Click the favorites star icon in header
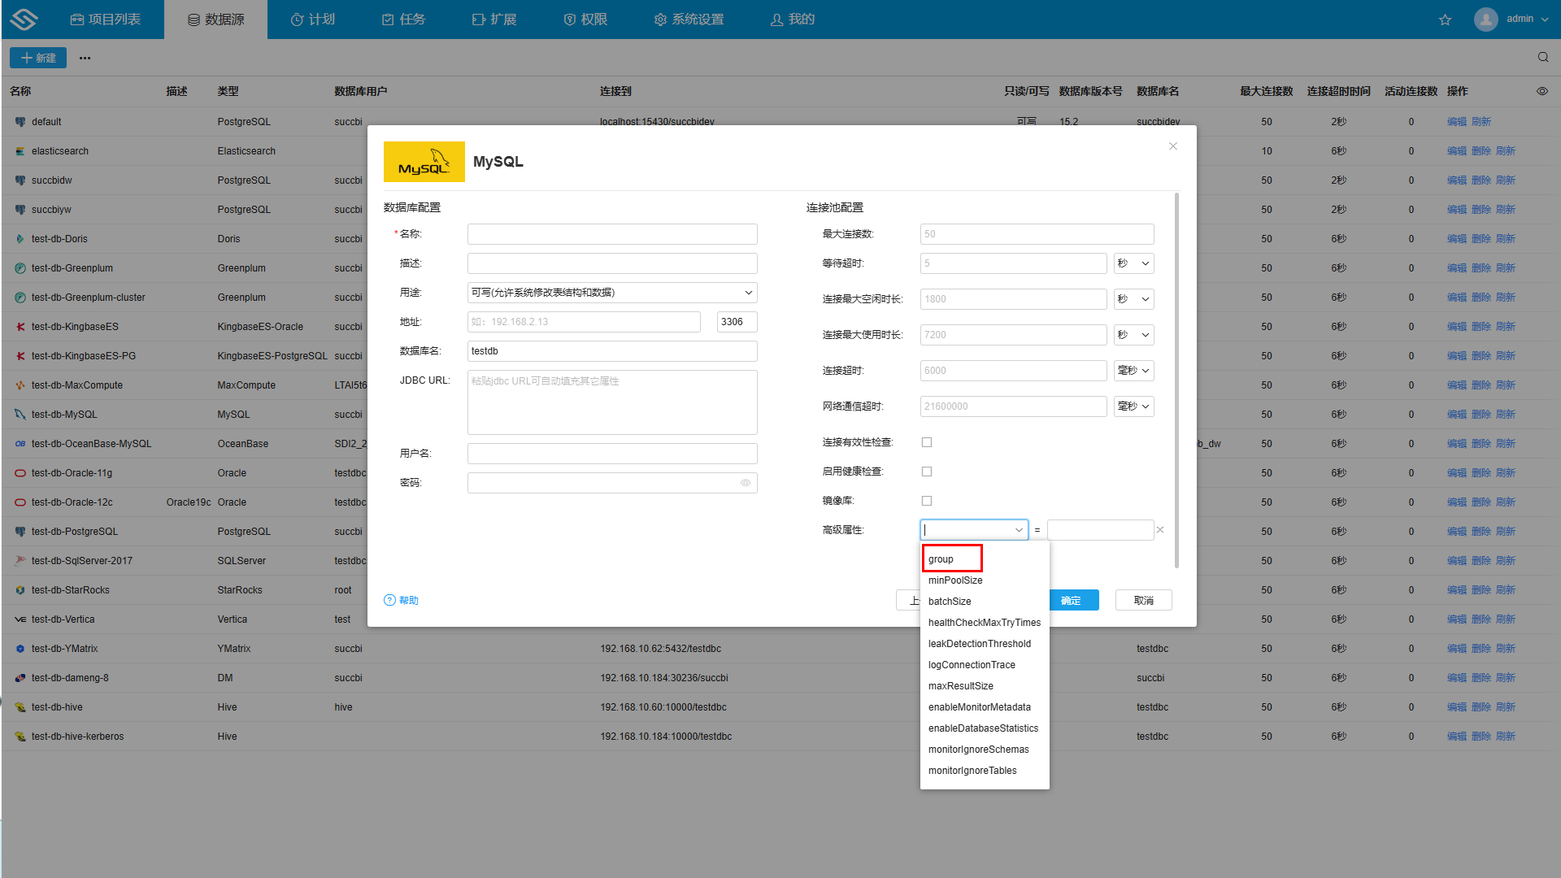Screen dimensions: 1561x878 (1445, 20)
